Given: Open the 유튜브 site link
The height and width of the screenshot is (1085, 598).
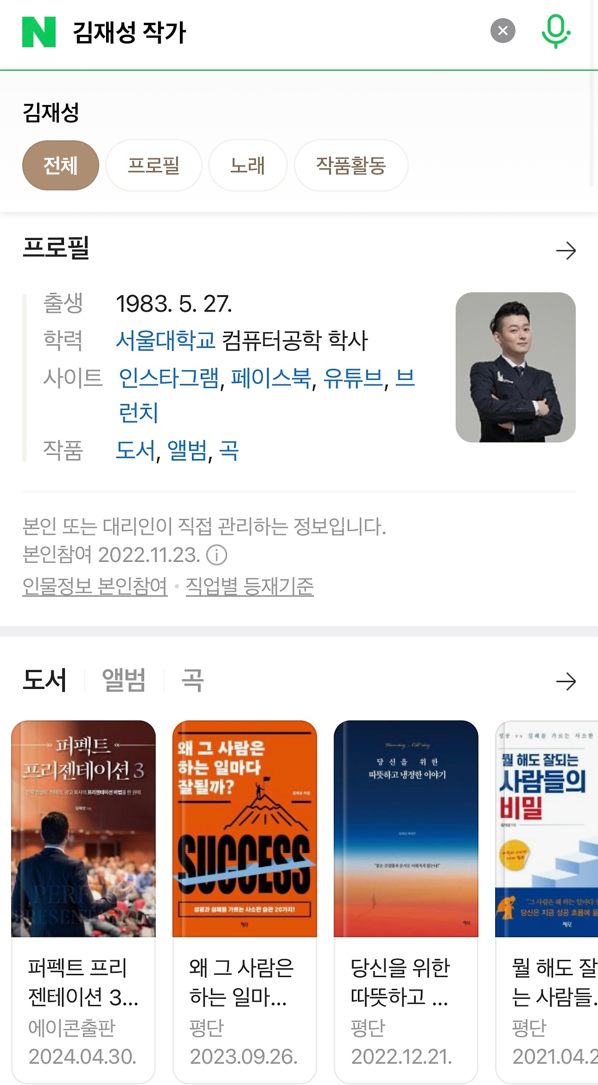Looking at the screenshot, I should 353,378.
